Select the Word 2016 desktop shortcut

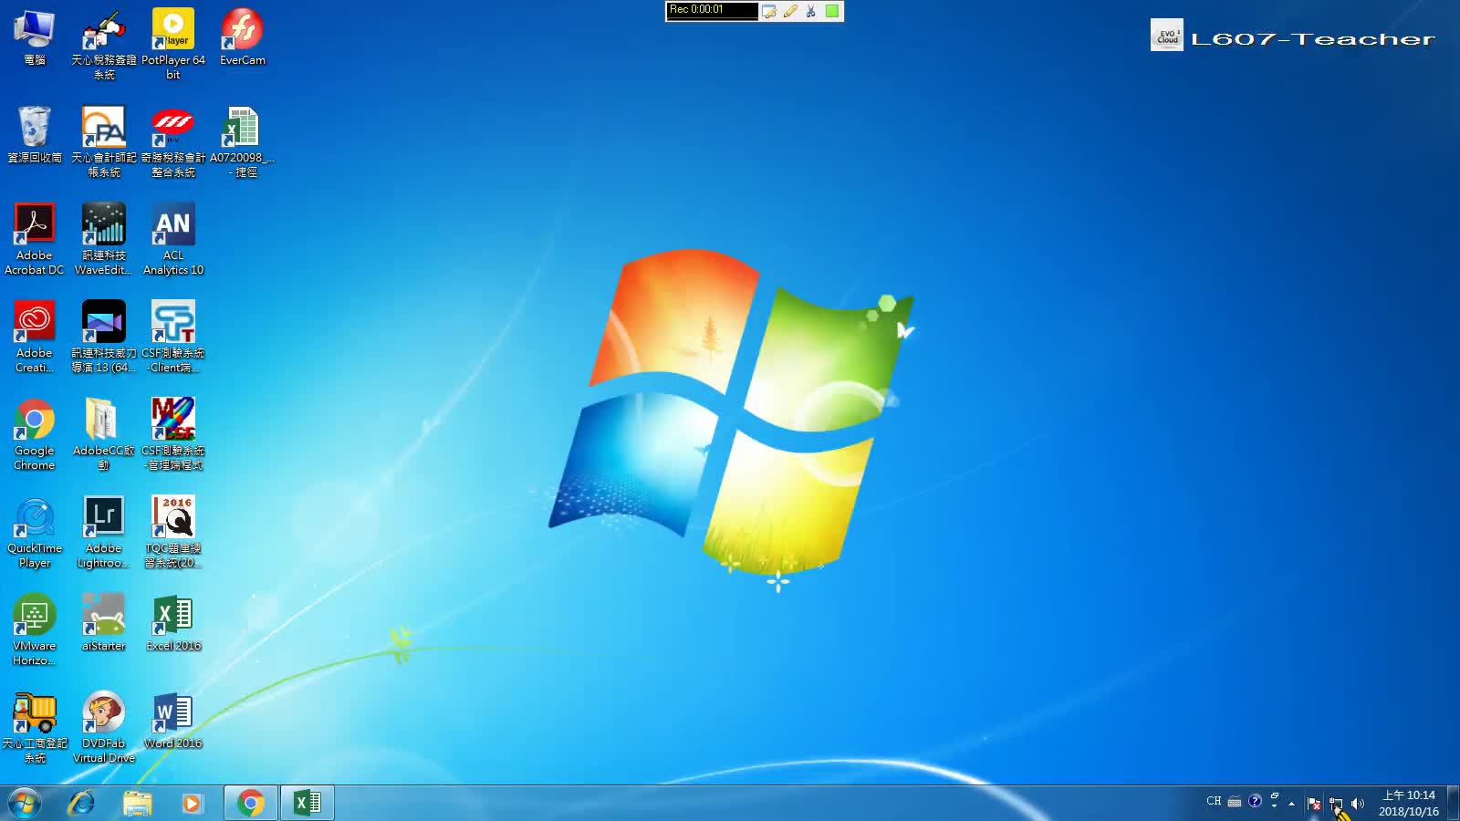tap(173, 722)
